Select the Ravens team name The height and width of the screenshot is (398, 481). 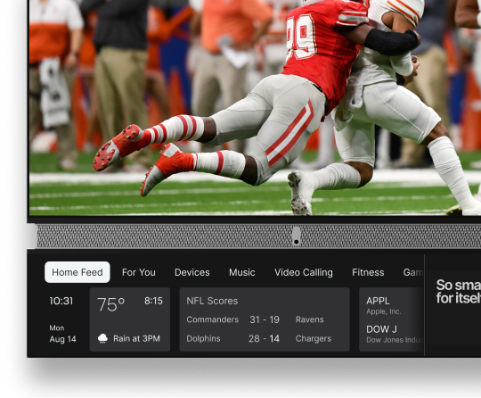309,319
